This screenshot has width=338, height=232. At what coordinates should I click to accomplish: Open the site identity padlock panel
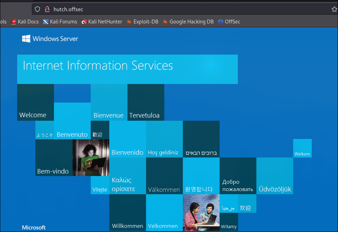[x=47, y=9]
